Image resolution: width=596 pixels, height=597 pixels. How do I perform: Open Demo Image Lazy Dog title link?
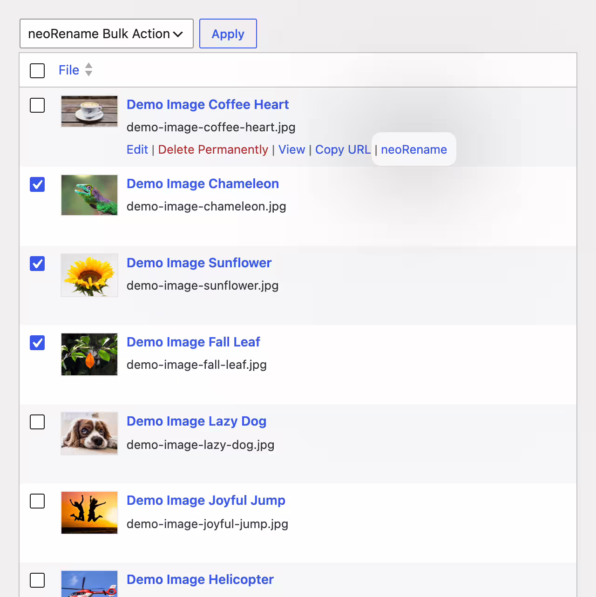pos(196,421)
